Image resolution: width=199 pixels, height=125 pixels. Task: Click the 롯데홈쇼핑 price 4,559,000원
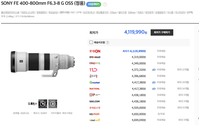[139, 108]
